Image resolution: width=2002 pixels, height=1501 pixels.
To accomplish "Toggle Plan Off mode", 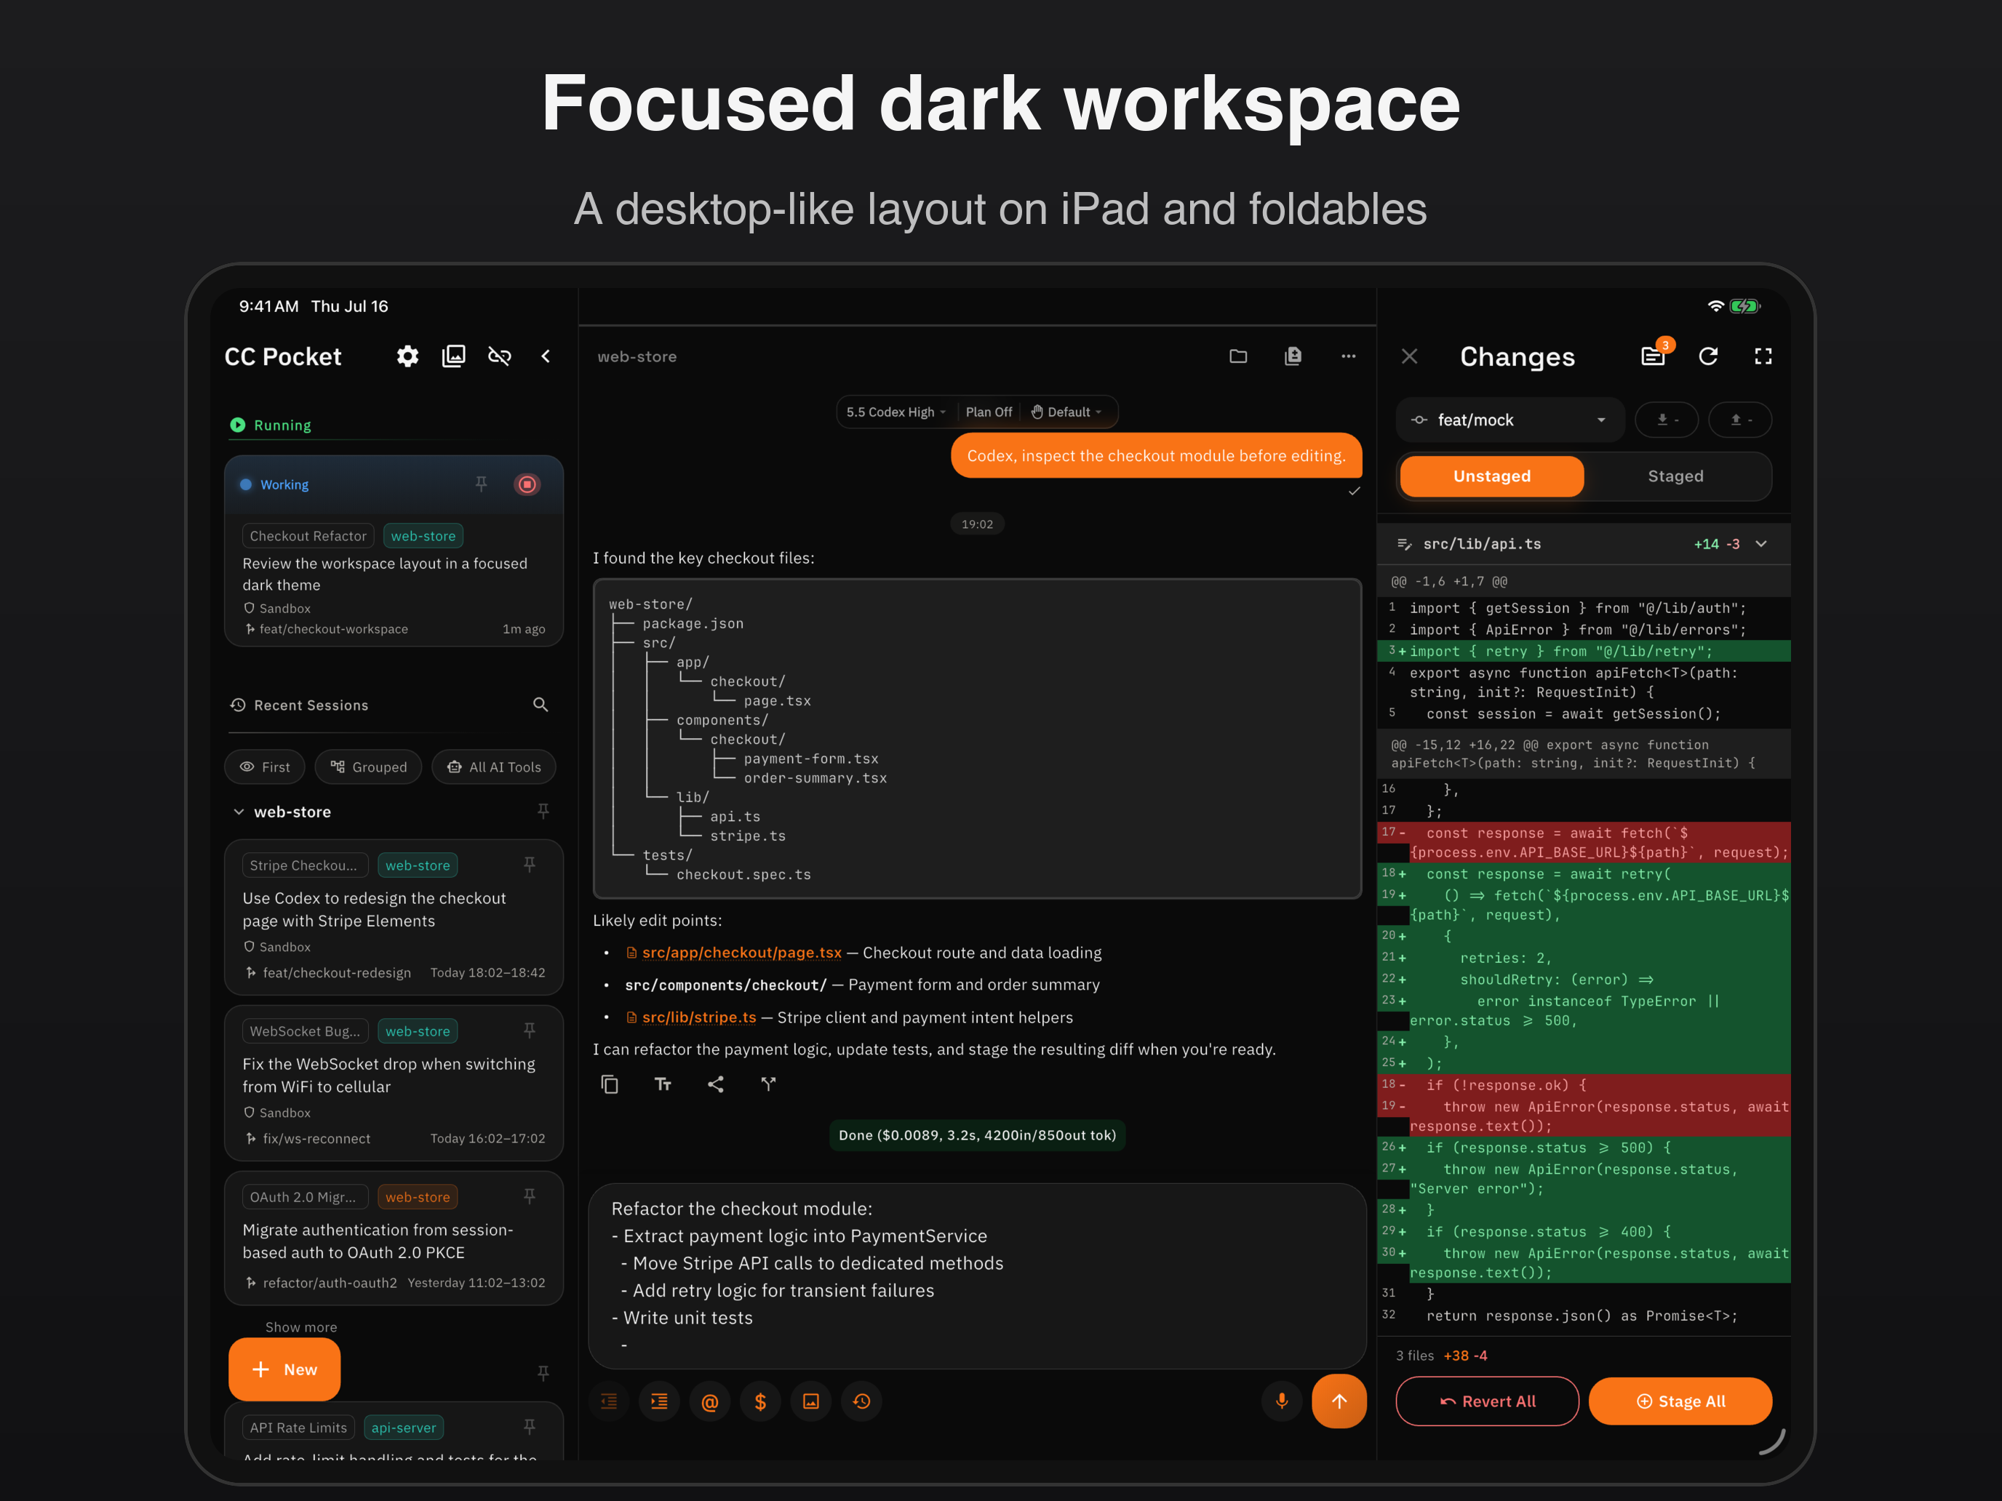I will [989, 412].
